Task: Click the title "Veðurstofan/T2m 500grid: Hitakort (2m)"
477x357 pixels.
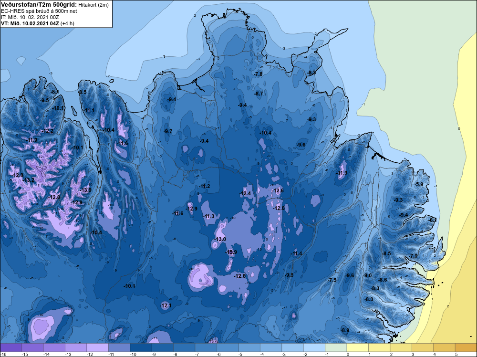Action: (55, 5)
